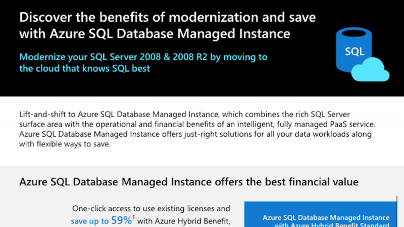Click the text with Azure Hybrid Benefit
This screenshot has height=227, width=404.
[x=184, y=221]
